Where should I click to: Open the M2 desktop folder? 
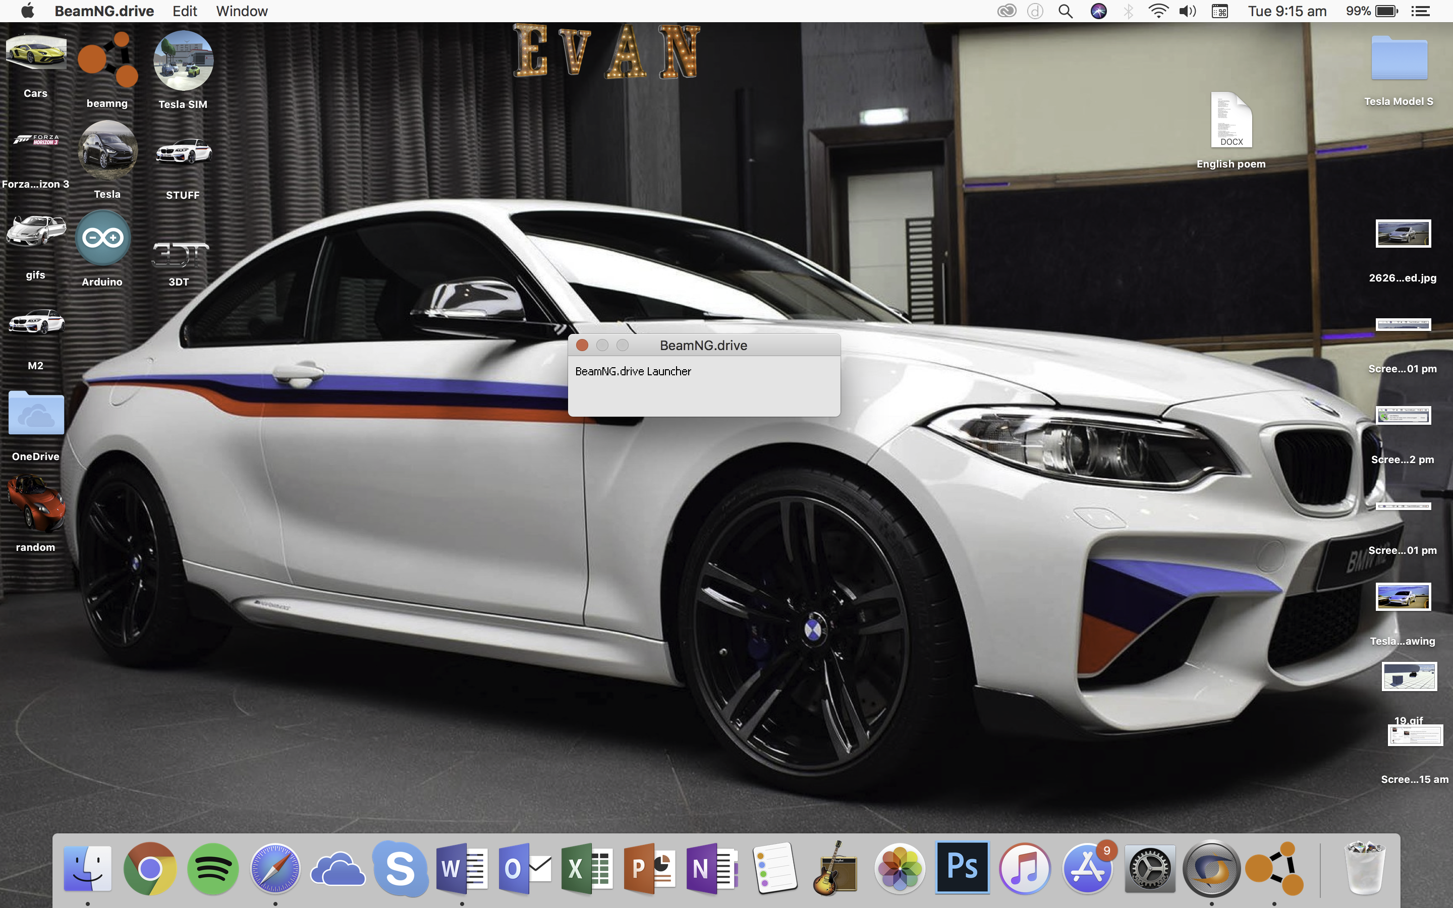(x=36, y=322)
